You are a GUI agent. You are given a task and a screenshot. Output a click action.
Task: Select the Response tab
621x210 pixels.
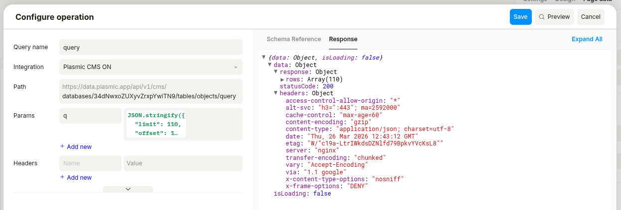click(343, 39)
